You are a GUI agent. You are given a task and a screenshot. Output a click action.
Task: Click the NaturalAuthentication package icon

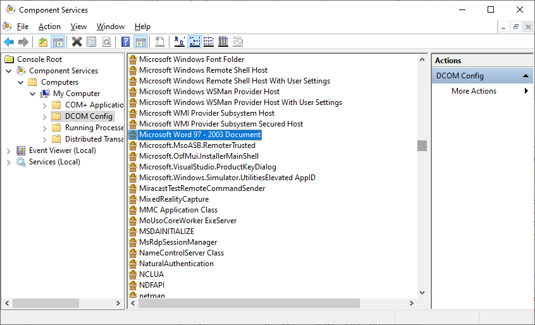click(133, 263)
